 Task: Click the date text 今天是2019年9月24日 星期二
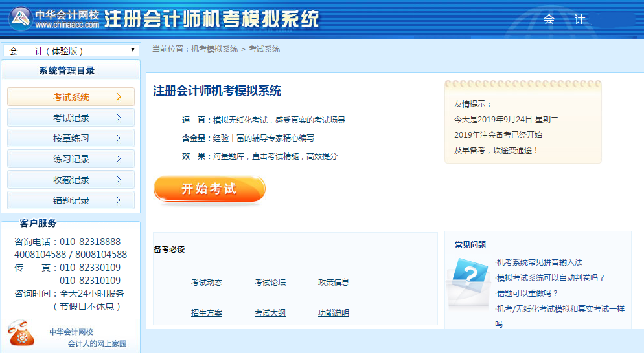pos(506,120)
